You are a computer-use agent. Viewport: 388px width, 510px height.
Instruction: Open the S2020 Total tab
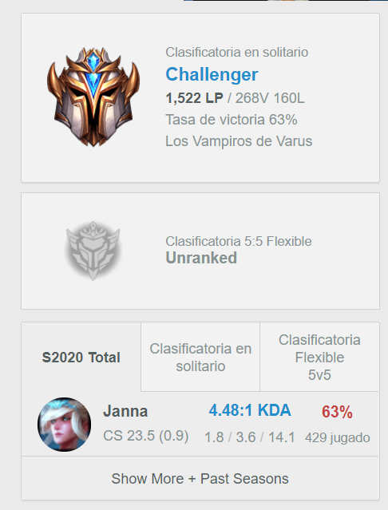(x=81, y=357)
